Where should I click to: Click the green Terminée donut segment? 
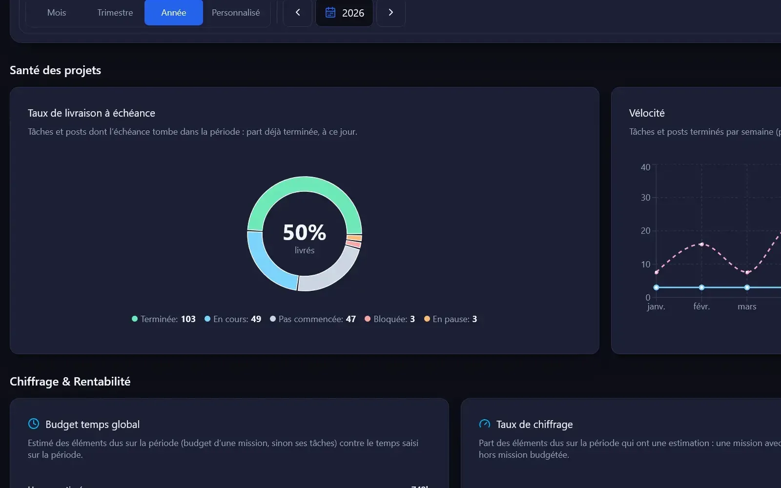point(305,184)
